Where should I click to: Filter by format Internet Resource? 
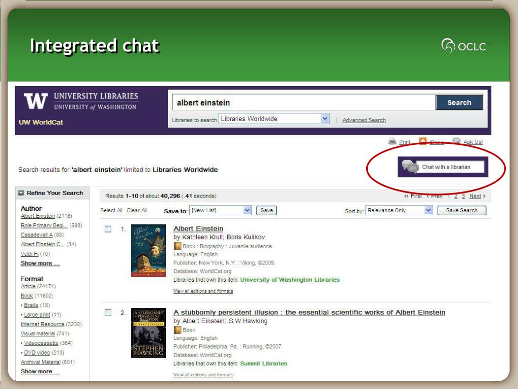coord(42,324)
